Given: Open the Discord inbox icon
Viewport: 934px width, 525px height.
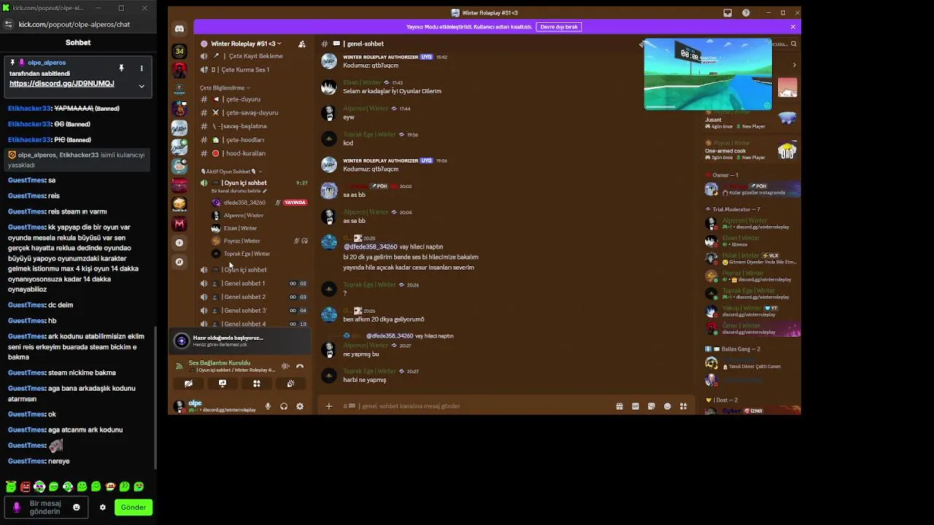Looking at the screenshot, I should coord(727,12).
